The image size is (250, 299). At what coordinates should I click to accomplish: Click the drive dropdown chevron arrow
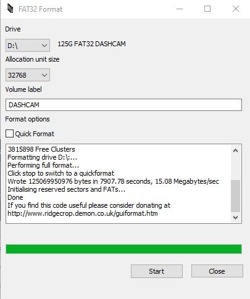[44, 46]
